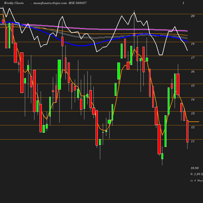Click the price axis label 14
The width and height of the screenshot is (203, 203).
click(192, 99)
